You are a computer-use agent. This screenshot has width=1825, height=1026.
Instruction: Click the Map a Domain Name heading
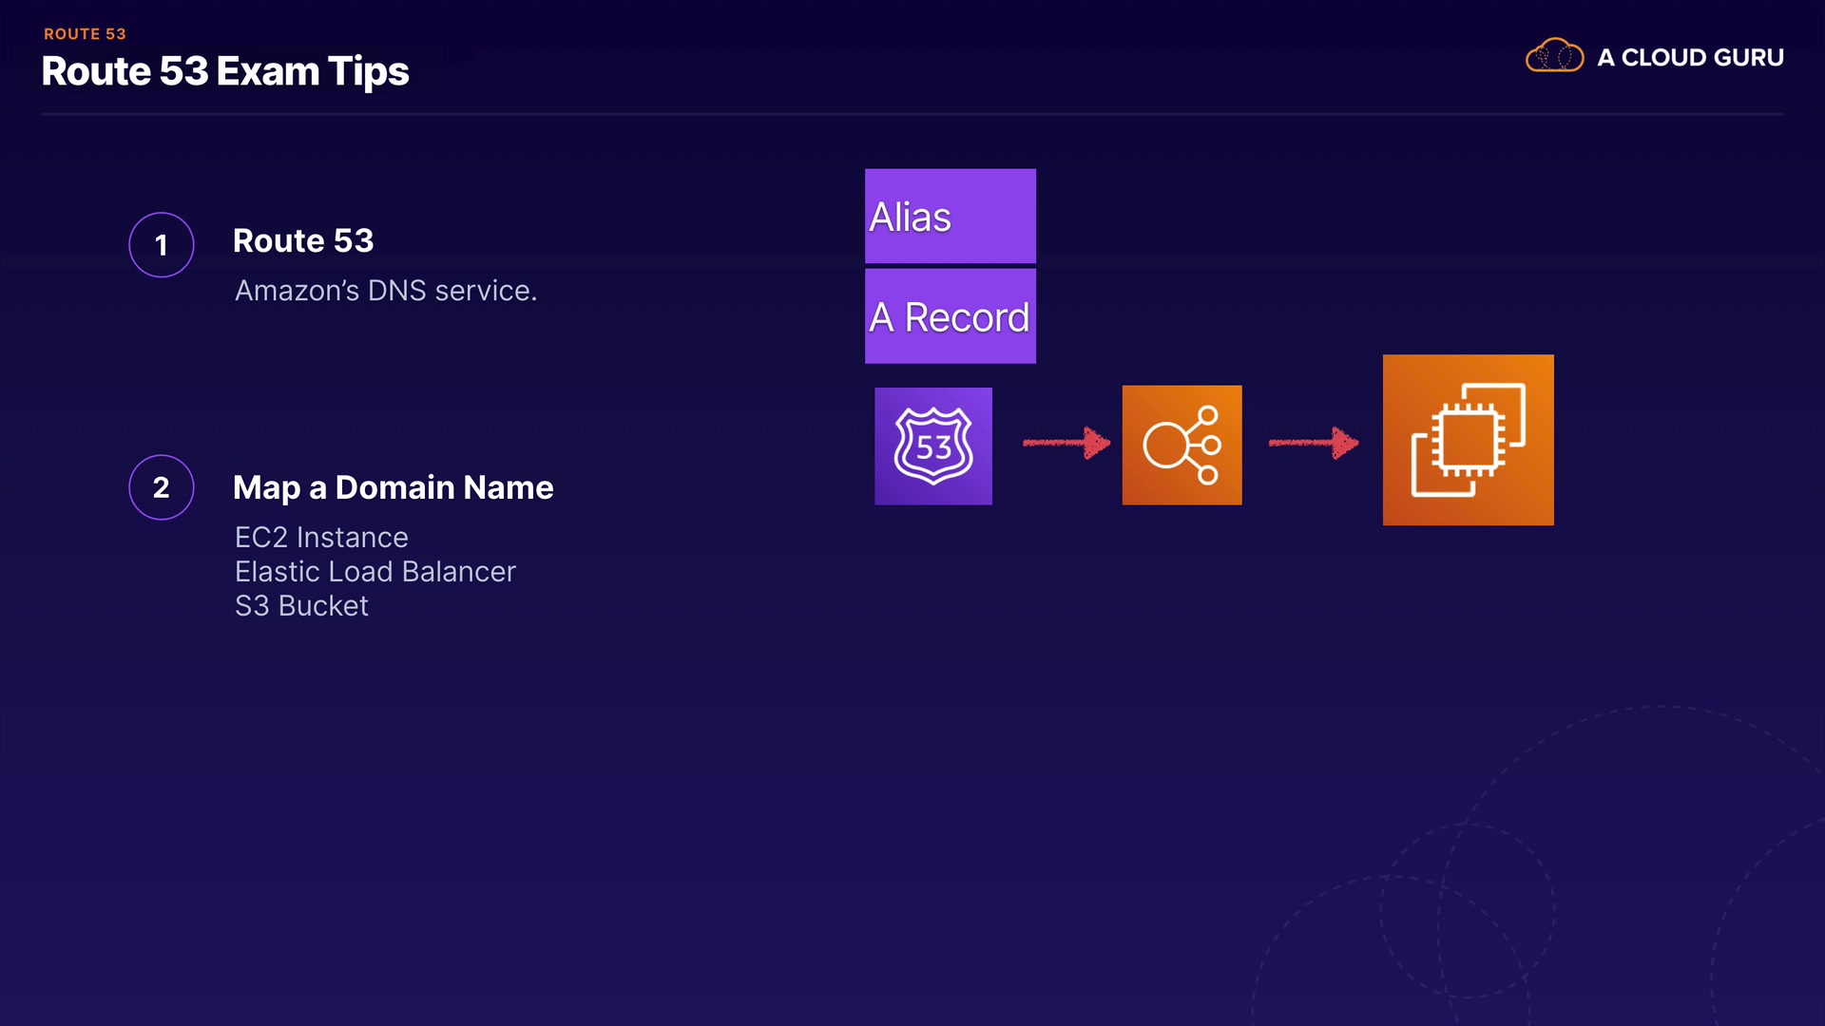coord(393,487)
